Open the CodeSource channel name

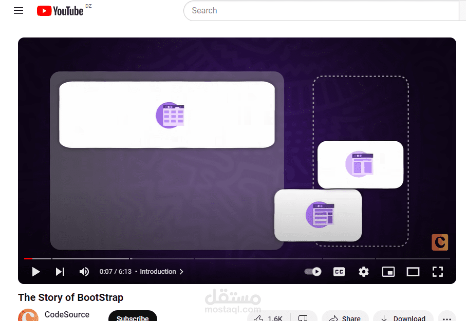point(67,314)
